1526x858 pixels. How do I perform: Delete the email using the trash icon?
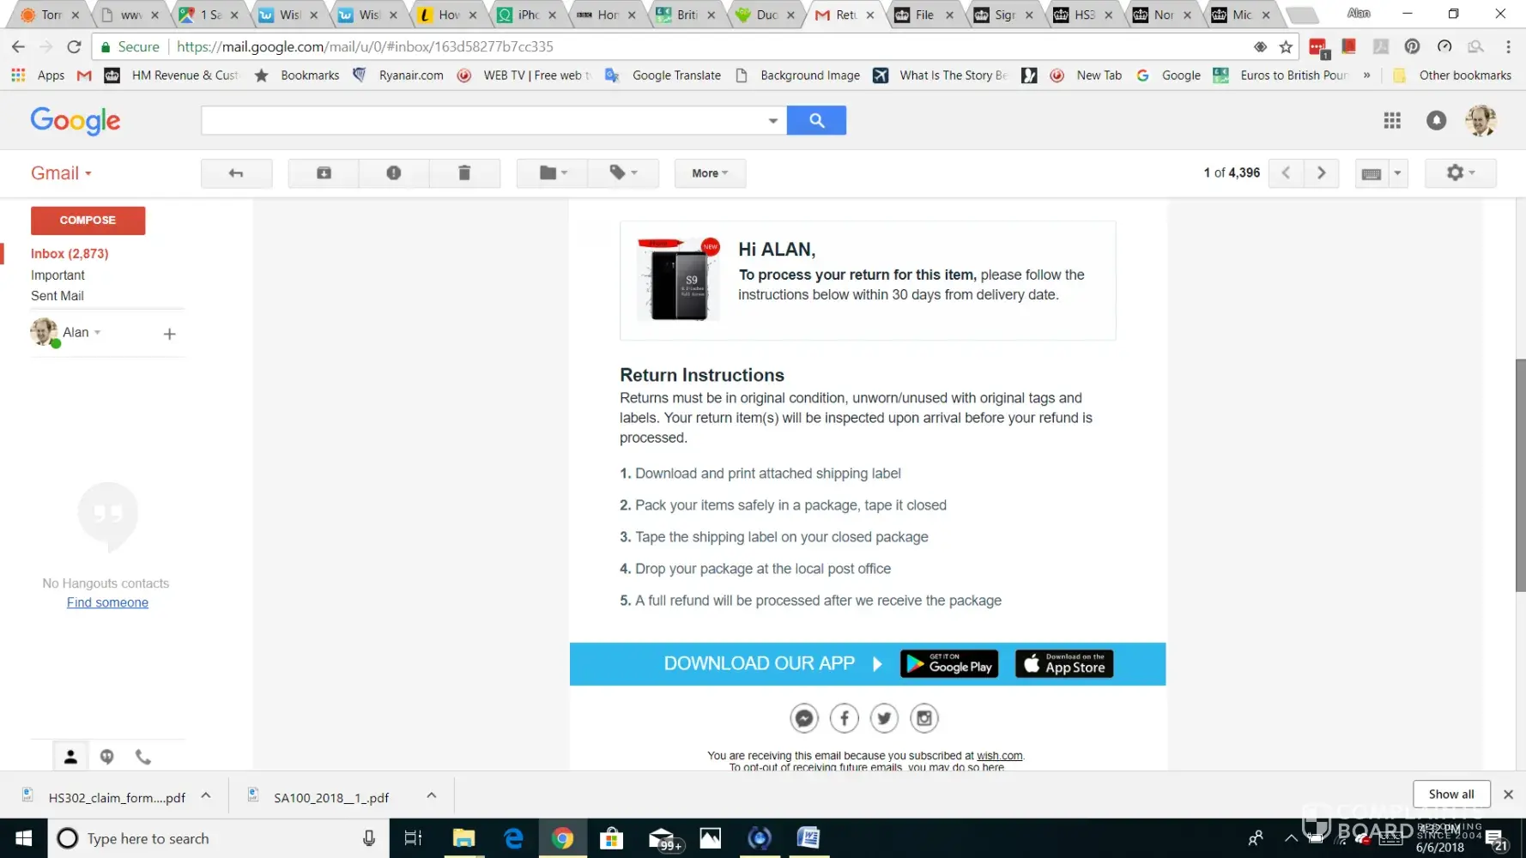(x=464, y=173)
